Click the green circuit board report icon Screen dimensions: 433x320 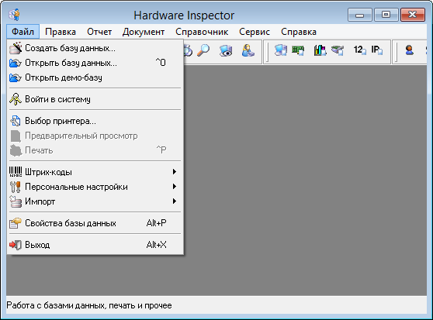(298, 50)
